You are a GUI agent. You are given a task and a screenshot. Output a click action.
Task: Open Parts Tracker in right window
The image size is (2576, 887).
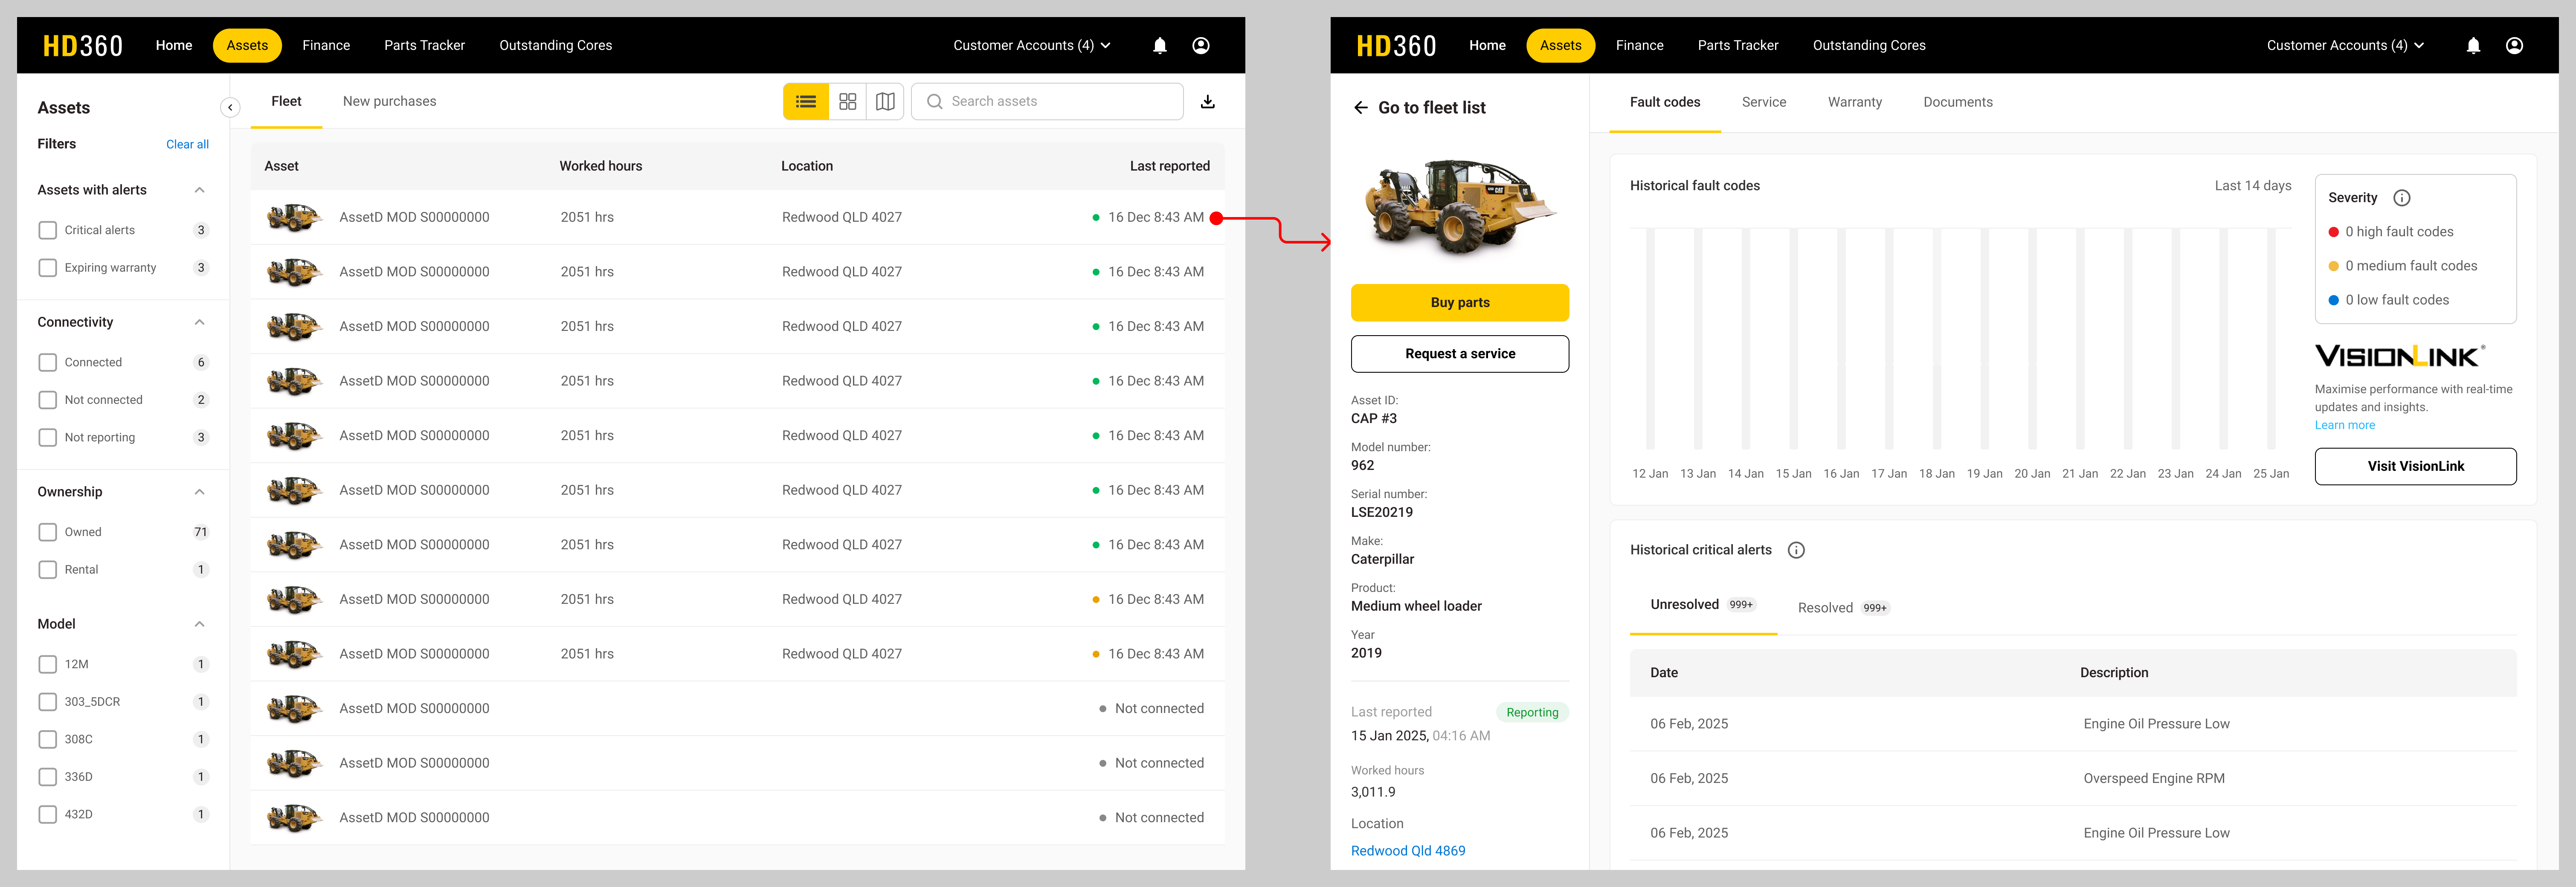click(x=1737, y=45)
